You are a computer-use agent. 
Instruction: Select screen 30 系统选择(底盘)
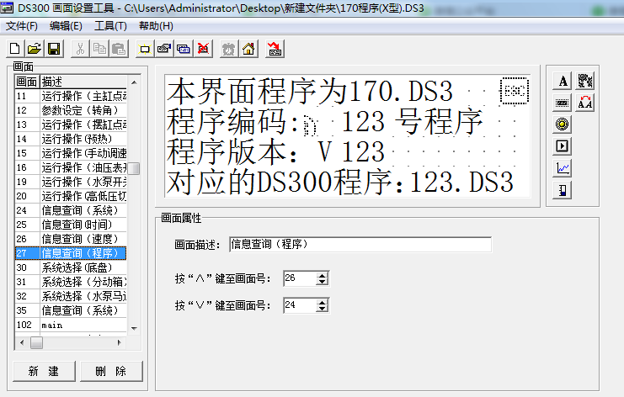71,267
